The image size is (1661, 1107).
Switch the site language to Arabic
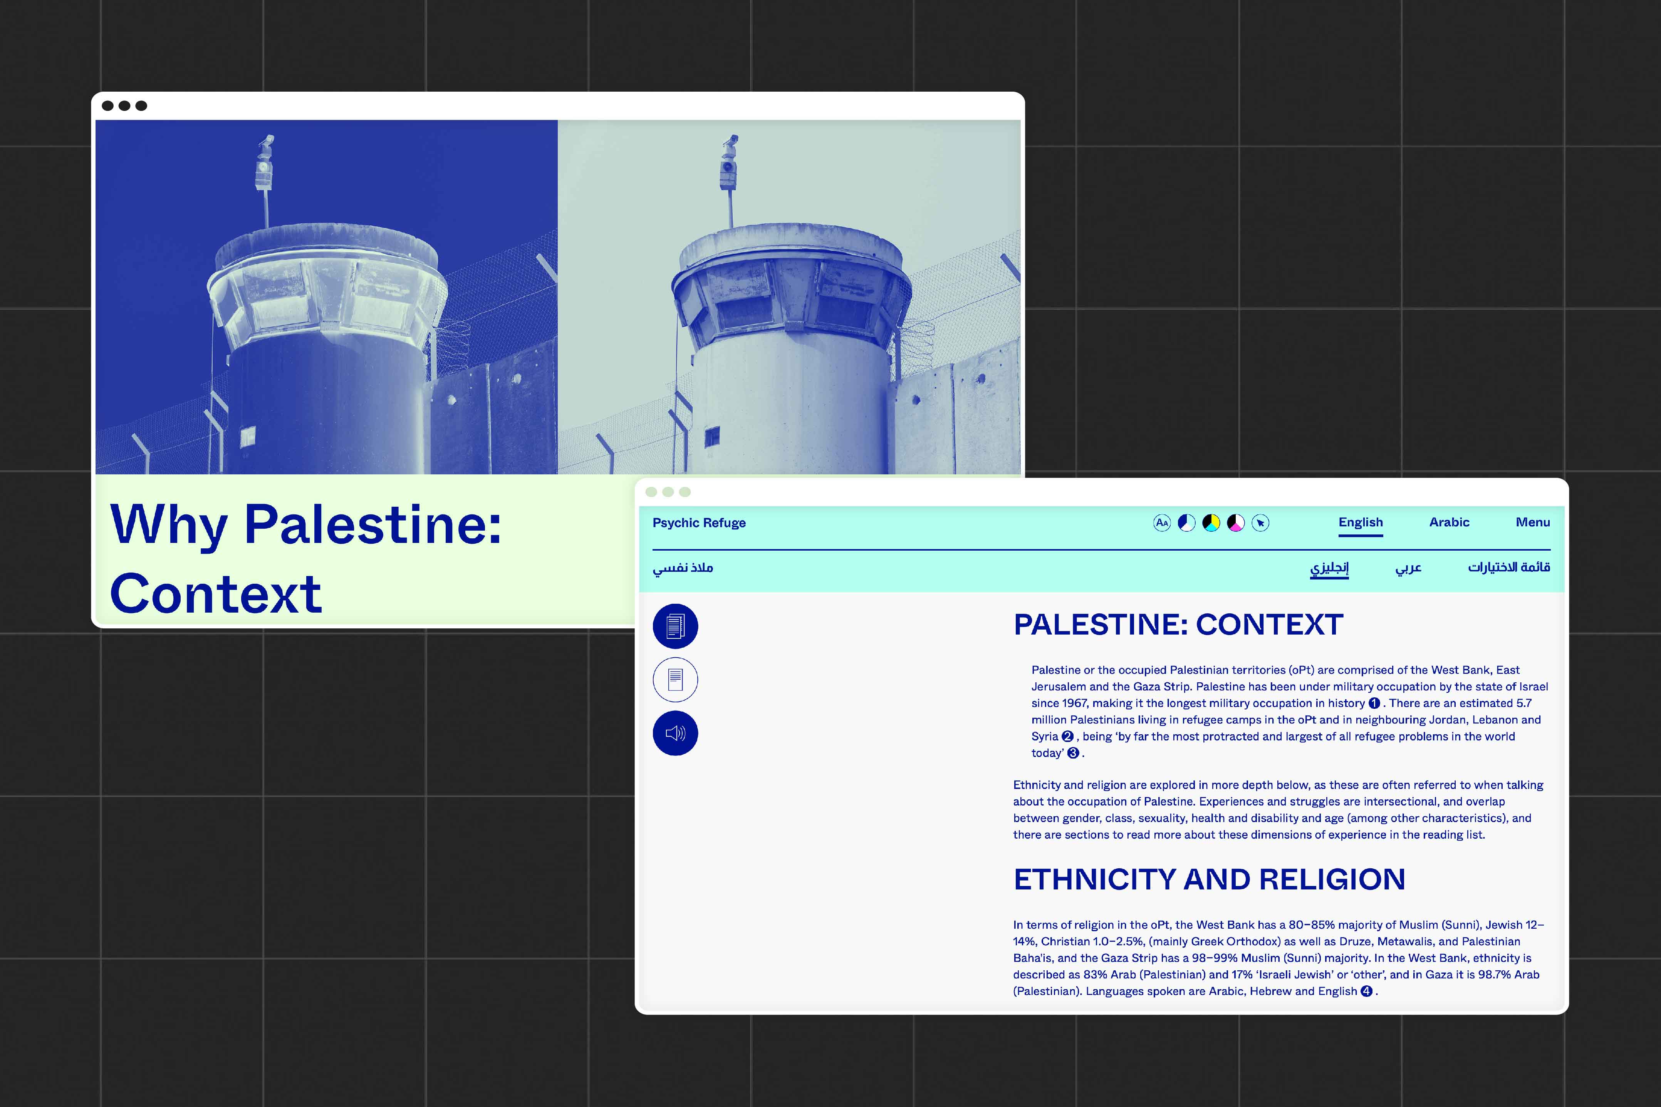coord(1449,523)
